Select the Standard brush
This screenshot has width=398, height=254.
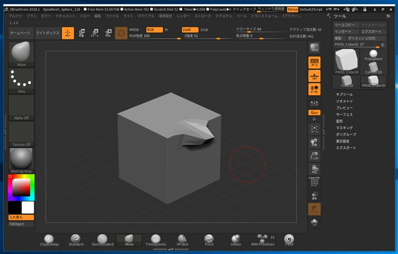point(76,240)
